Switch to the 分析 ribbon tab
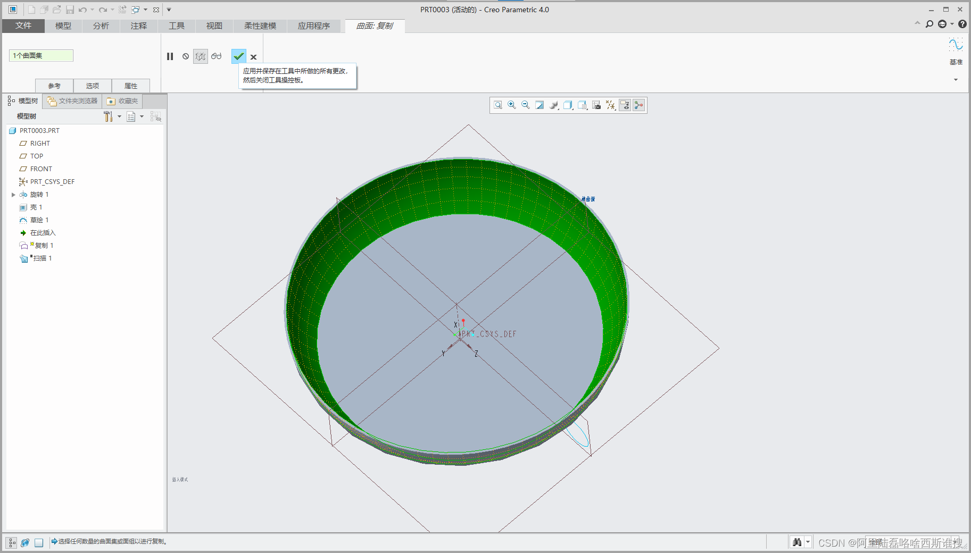971x553 pixels. (x=101, y=26)
